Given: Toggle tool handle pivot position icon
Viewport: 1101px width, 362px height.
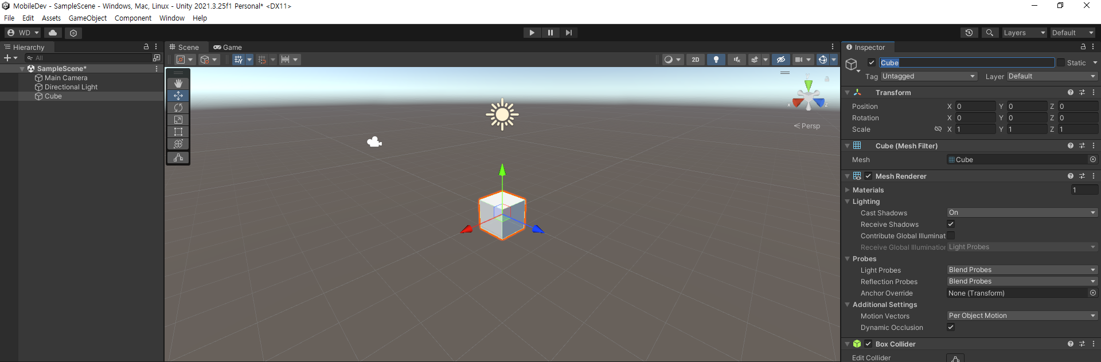Looking at the screenshot, I should click(185, 60).
